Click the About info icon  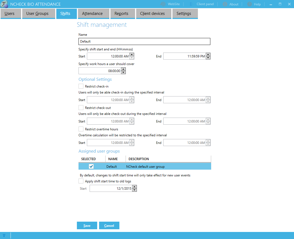click(225, 4)
